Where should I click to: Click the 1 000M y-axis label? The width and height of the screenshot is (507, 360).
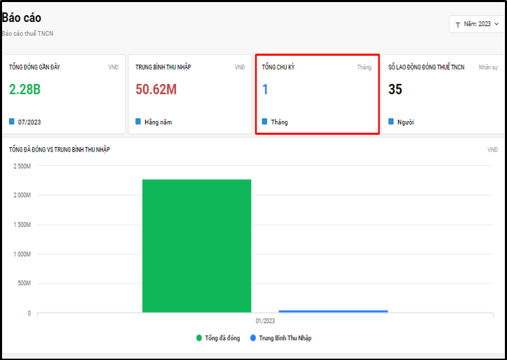[x=22, y=254]
